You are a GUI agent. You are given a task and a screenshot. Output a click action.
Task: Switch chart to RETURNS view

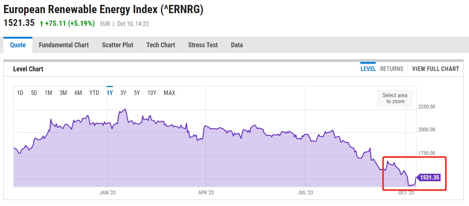pos(392,69)
